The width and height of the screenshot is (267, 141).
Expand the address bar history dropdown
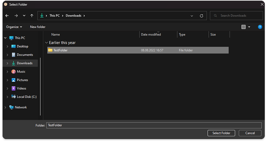192,16
